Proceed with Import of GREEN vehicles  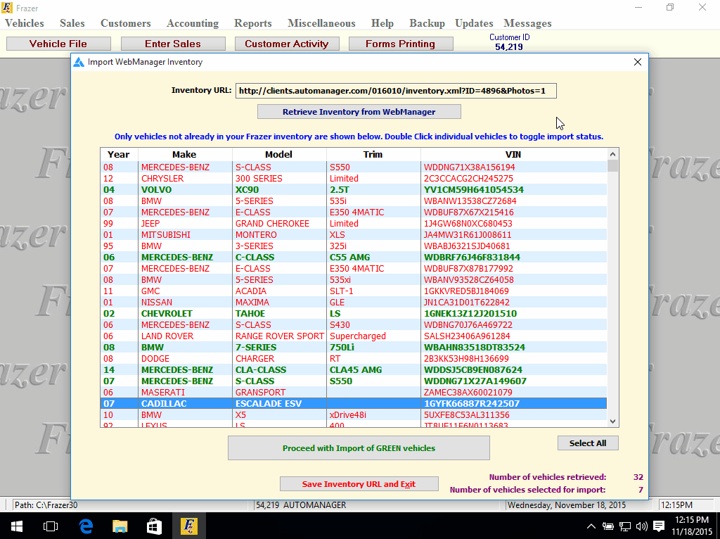359,448
